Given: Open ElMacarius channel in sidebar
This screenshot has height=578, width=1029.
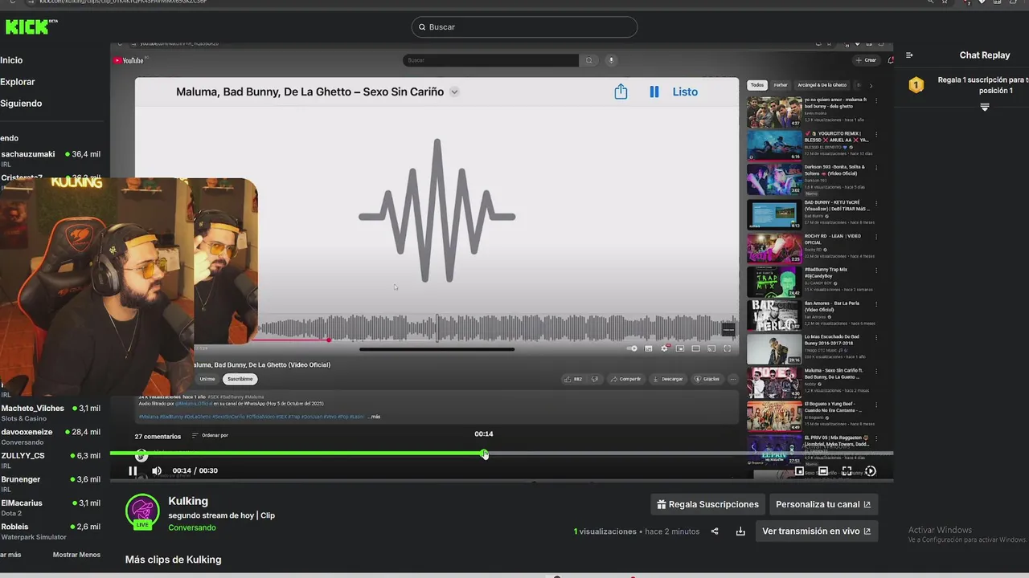Looking at the screenshot, I should 51,507.
